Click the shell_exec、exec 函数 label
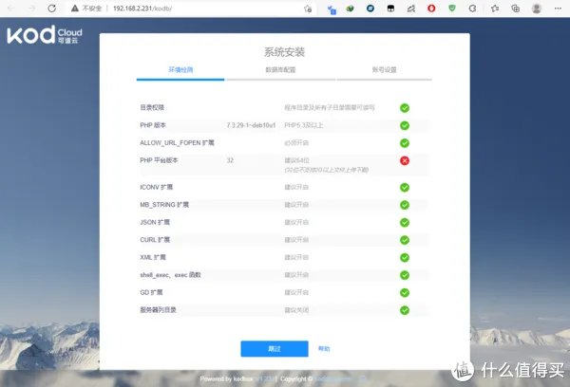570x387 pixels. click(170, 275)
